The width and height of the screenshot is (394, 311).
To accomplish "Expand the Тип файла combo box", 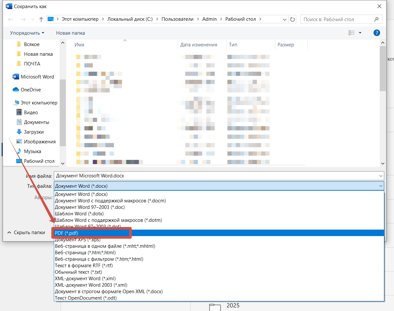I will pos(380,186).
